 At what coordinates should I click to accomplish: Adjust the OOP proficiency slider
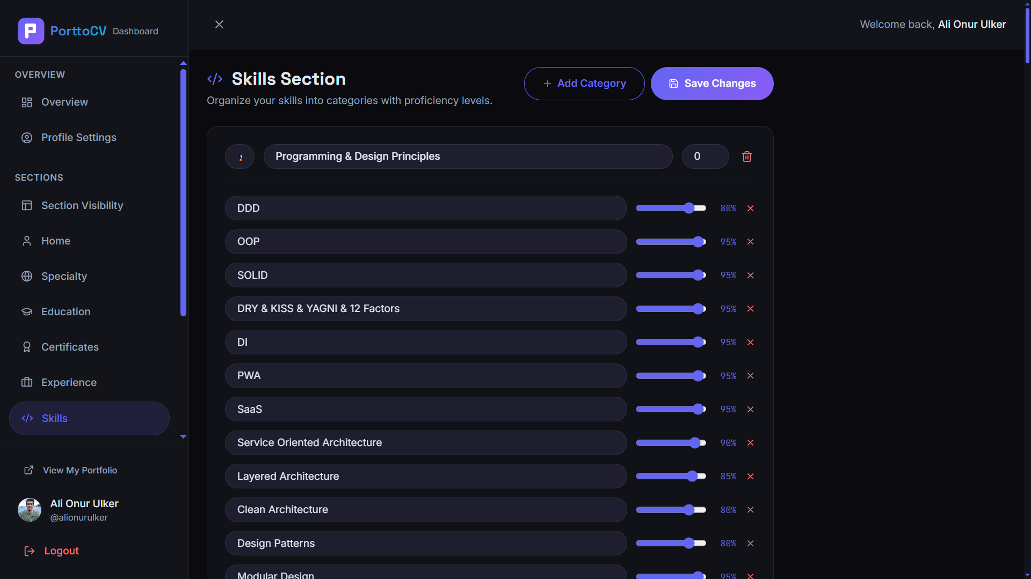tap(671, 242)
